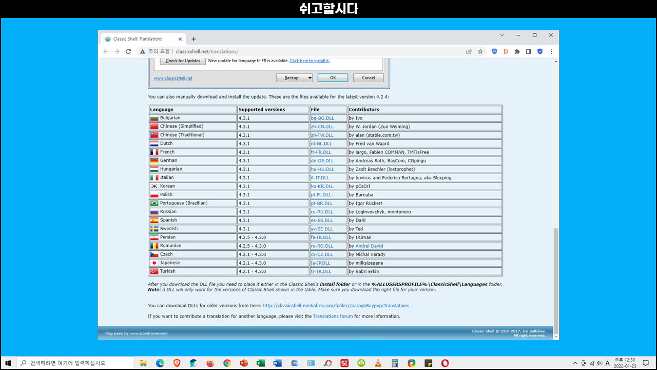Open the AB adblock extension icon
657x370 pixels.
point(494,51)
